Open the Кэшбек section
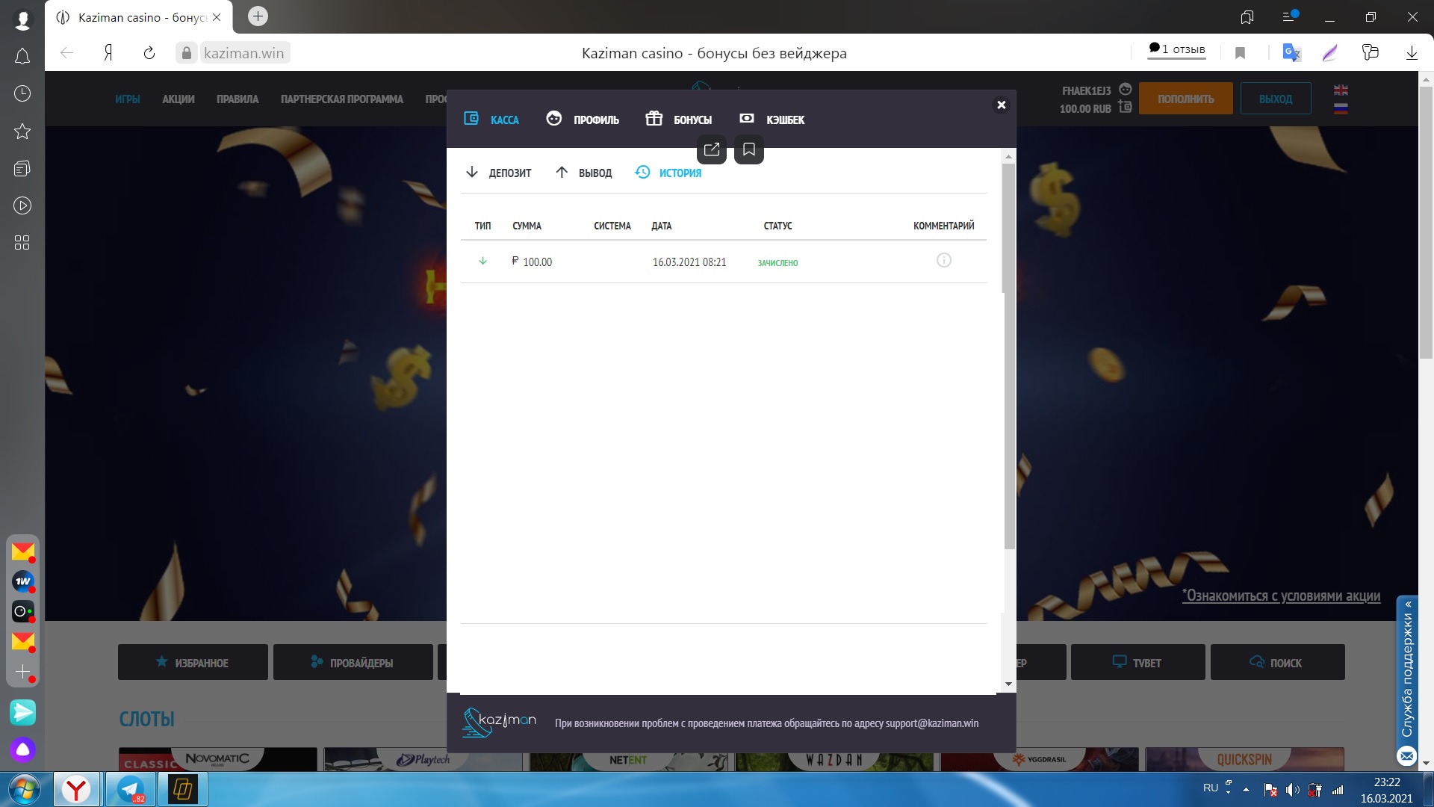This screenshot has height=807, width=1434. click(x=772, y=120)
